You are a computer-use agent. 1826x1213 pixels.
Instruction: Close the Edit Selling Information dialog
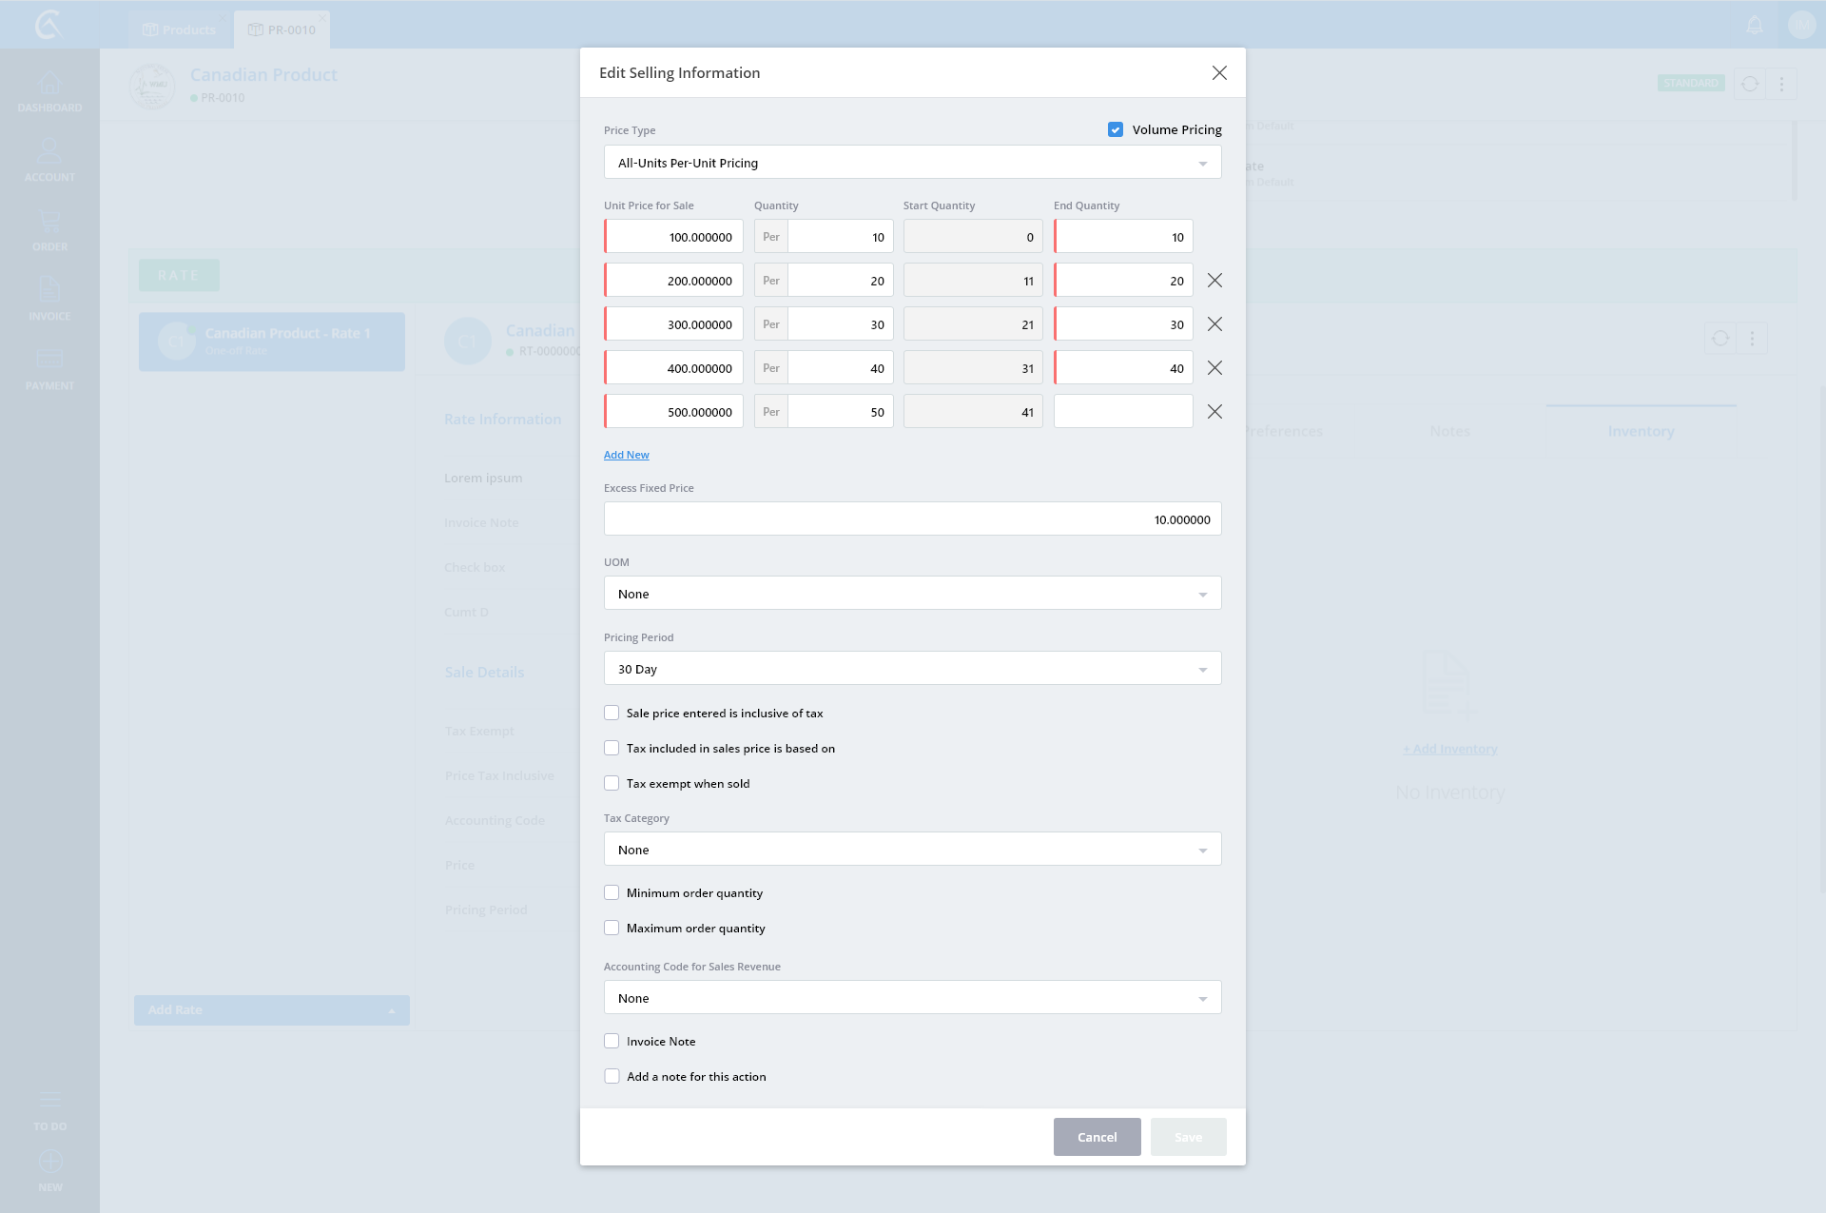click(x=1219, y=73)
